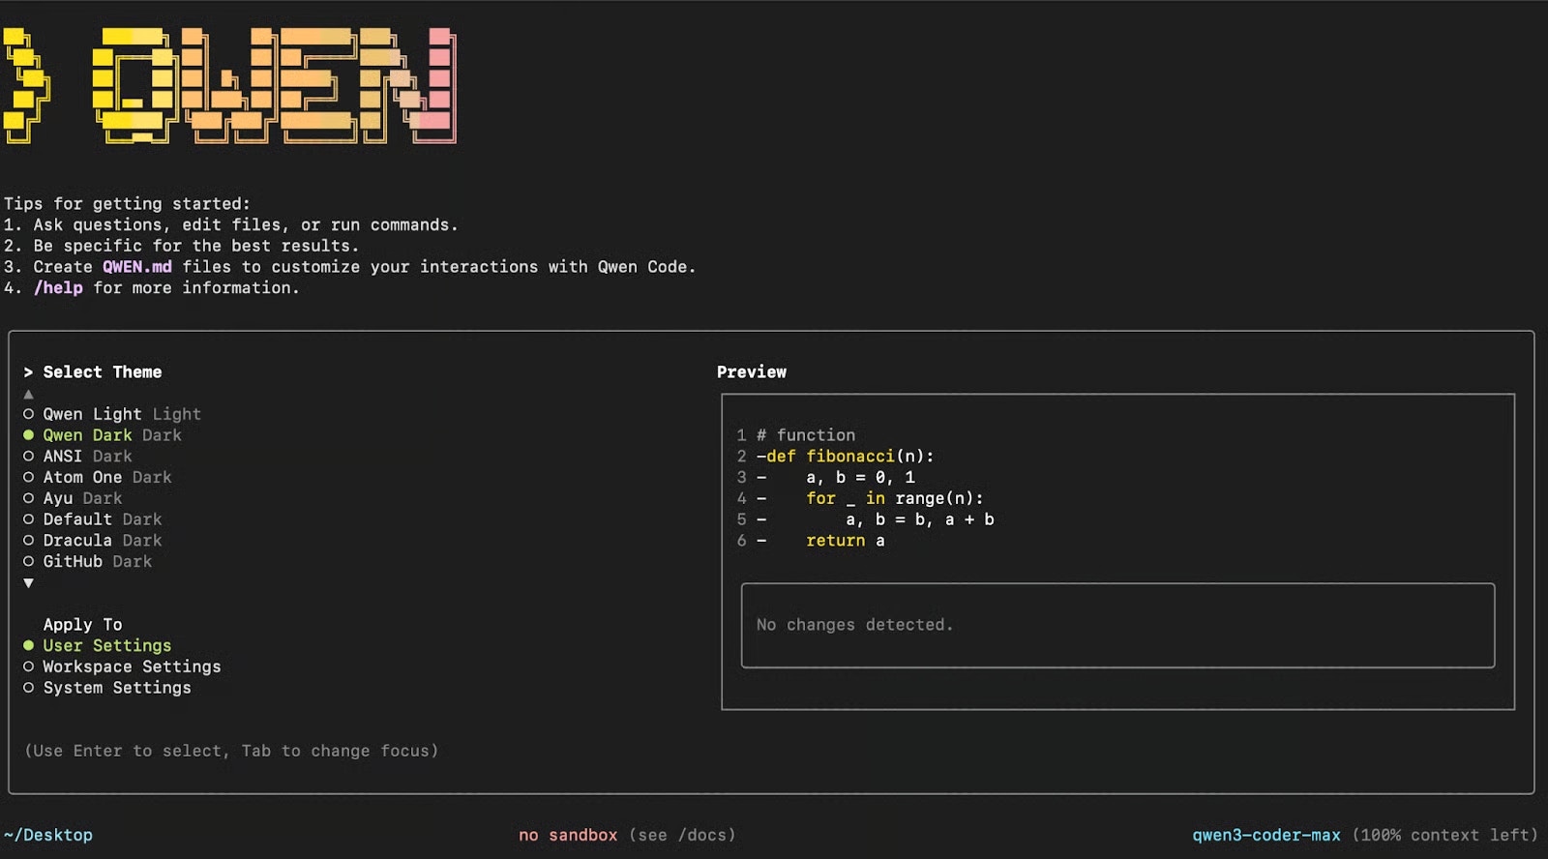Click the /help command text
Viewport: 1548px width, 859px height.
[x=58, y=288]
